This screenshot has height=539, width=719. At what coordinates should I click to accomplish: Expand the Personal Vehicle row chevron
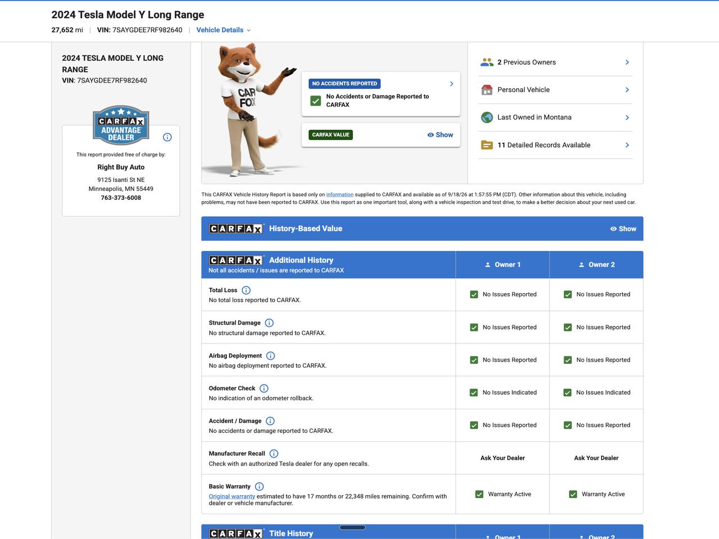click(627, 90)
